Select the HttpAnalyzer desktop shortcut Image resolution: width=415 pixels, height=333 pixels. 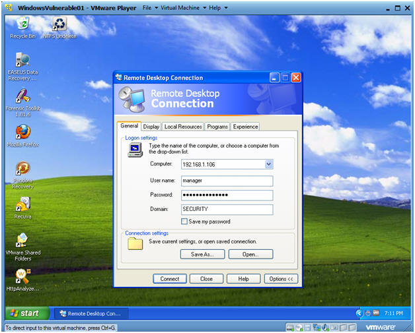point(22,280)
